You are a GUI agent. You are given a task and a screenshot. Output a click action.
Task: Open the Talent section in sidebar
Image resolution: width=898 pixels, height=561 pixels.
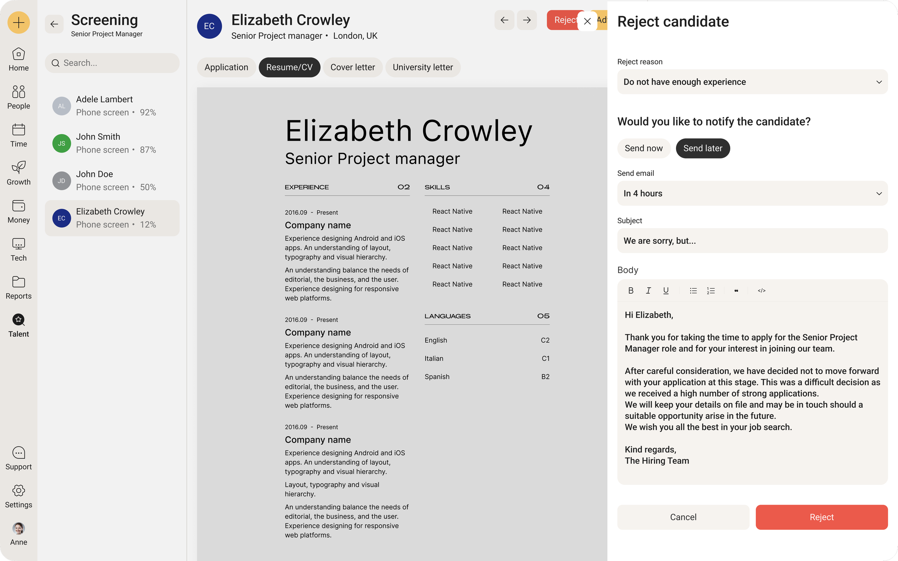tap(19, 326)
